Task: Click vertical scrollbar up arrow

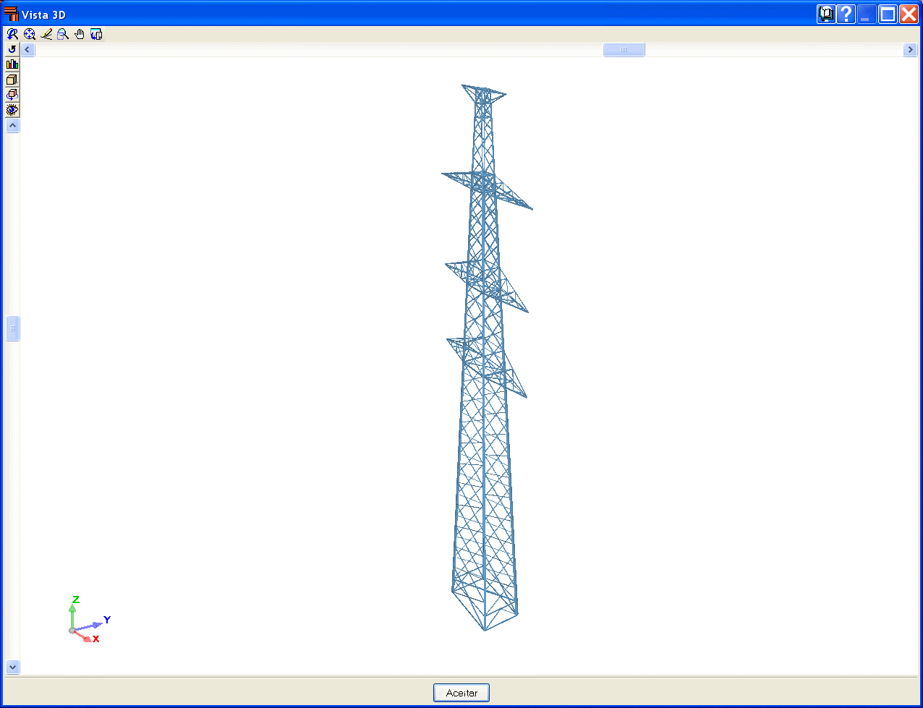Action: click(12, 126)
